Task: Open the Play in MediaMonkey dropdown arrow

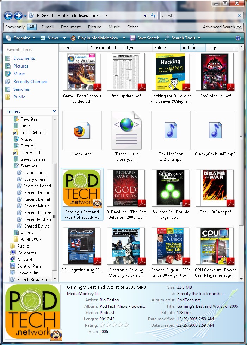Action: tap(124, 38)
